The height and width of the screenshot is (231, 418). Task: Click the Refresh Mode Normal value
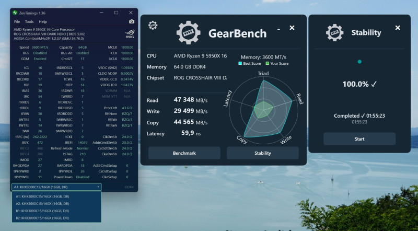[83, 148]
